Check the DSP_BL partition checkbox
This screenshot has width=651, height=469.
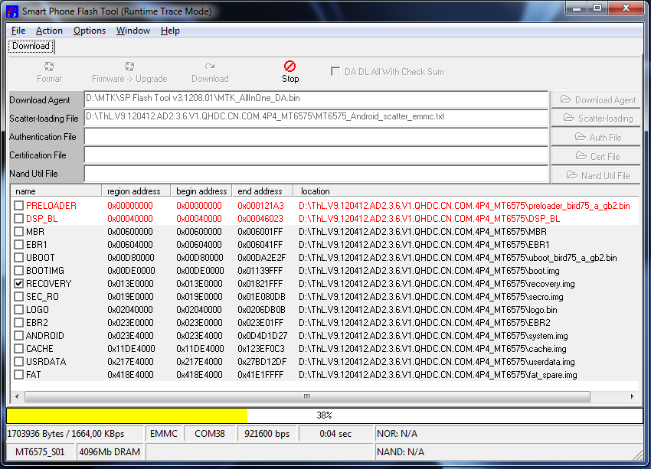(18, 219)
